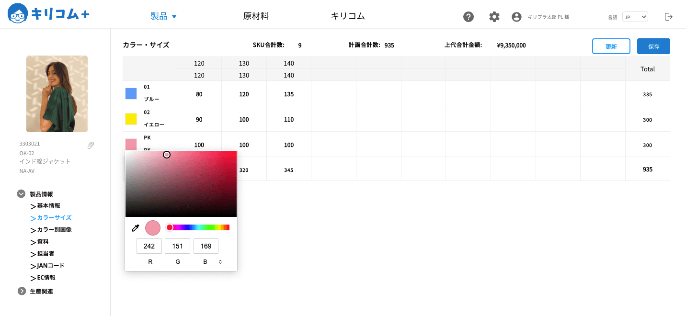Click the キリコム+ logo
The image size is (686, 316).
(x=48, y=14)
